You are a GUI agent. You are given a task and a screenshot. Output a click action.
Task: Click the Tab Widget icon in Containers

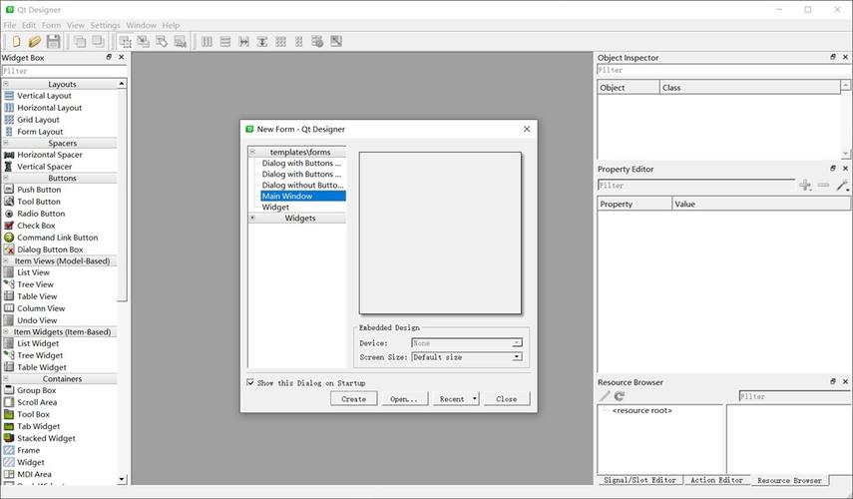click(x=9, y=426)
